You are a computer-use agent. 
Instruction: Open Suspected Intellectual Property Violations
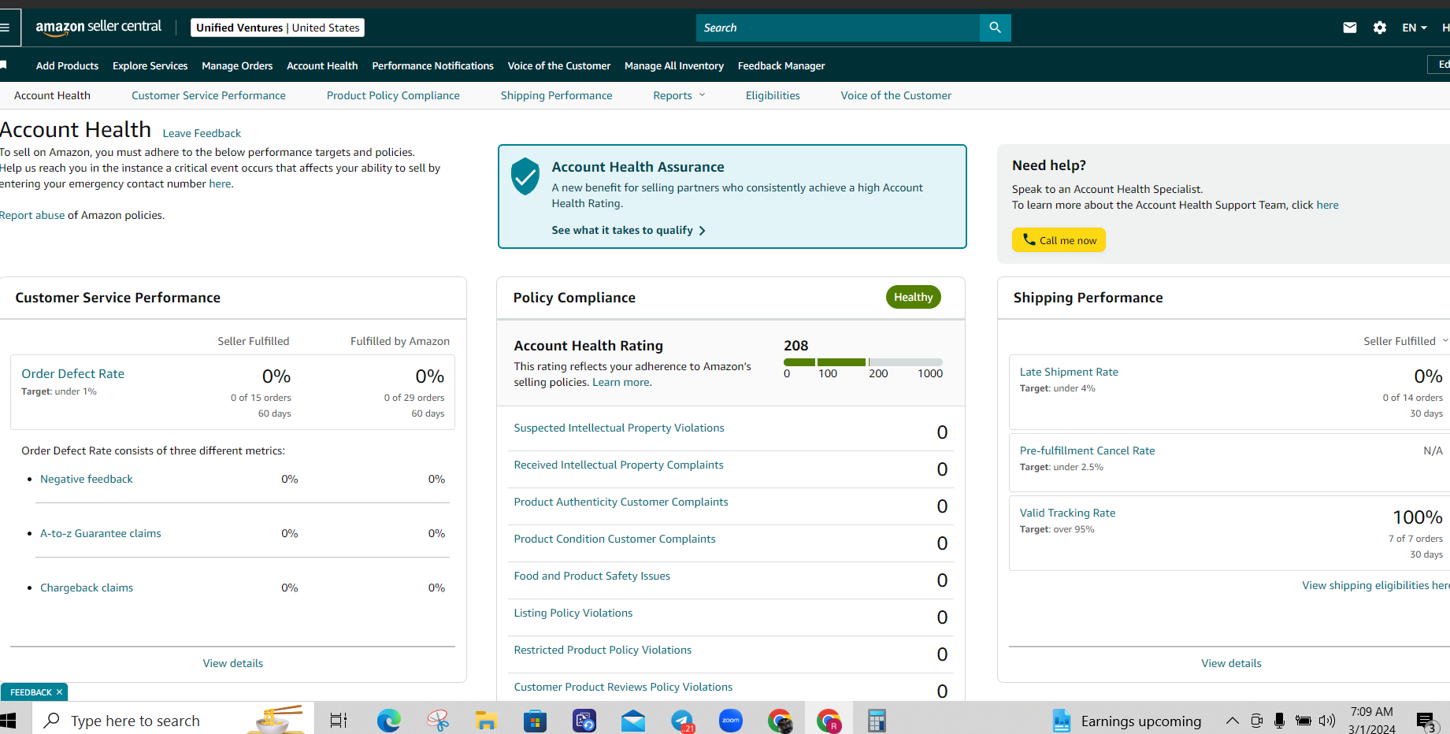coord(619,428)
